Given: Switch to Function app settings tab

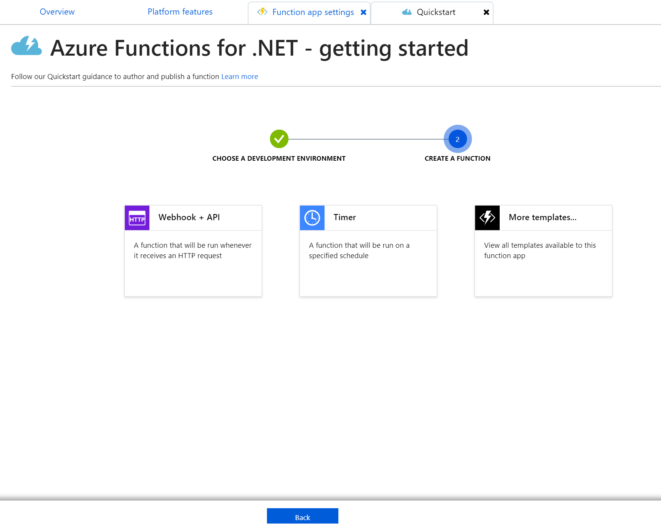Looking at the screenshot, I should click(313, 12).
